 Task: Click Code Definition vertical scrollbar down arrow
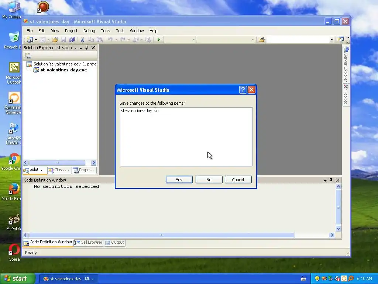point(338,229)
